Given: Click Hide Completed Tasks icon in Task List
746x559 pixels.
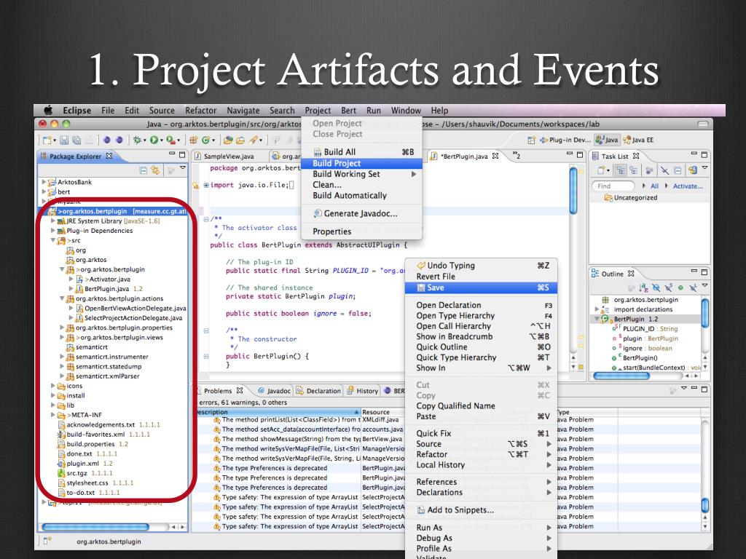Looking at the screenshot, I should (664, 170).
